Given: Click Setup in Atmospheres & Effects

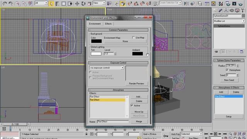Looking at the screenshot, I should 229,117.
